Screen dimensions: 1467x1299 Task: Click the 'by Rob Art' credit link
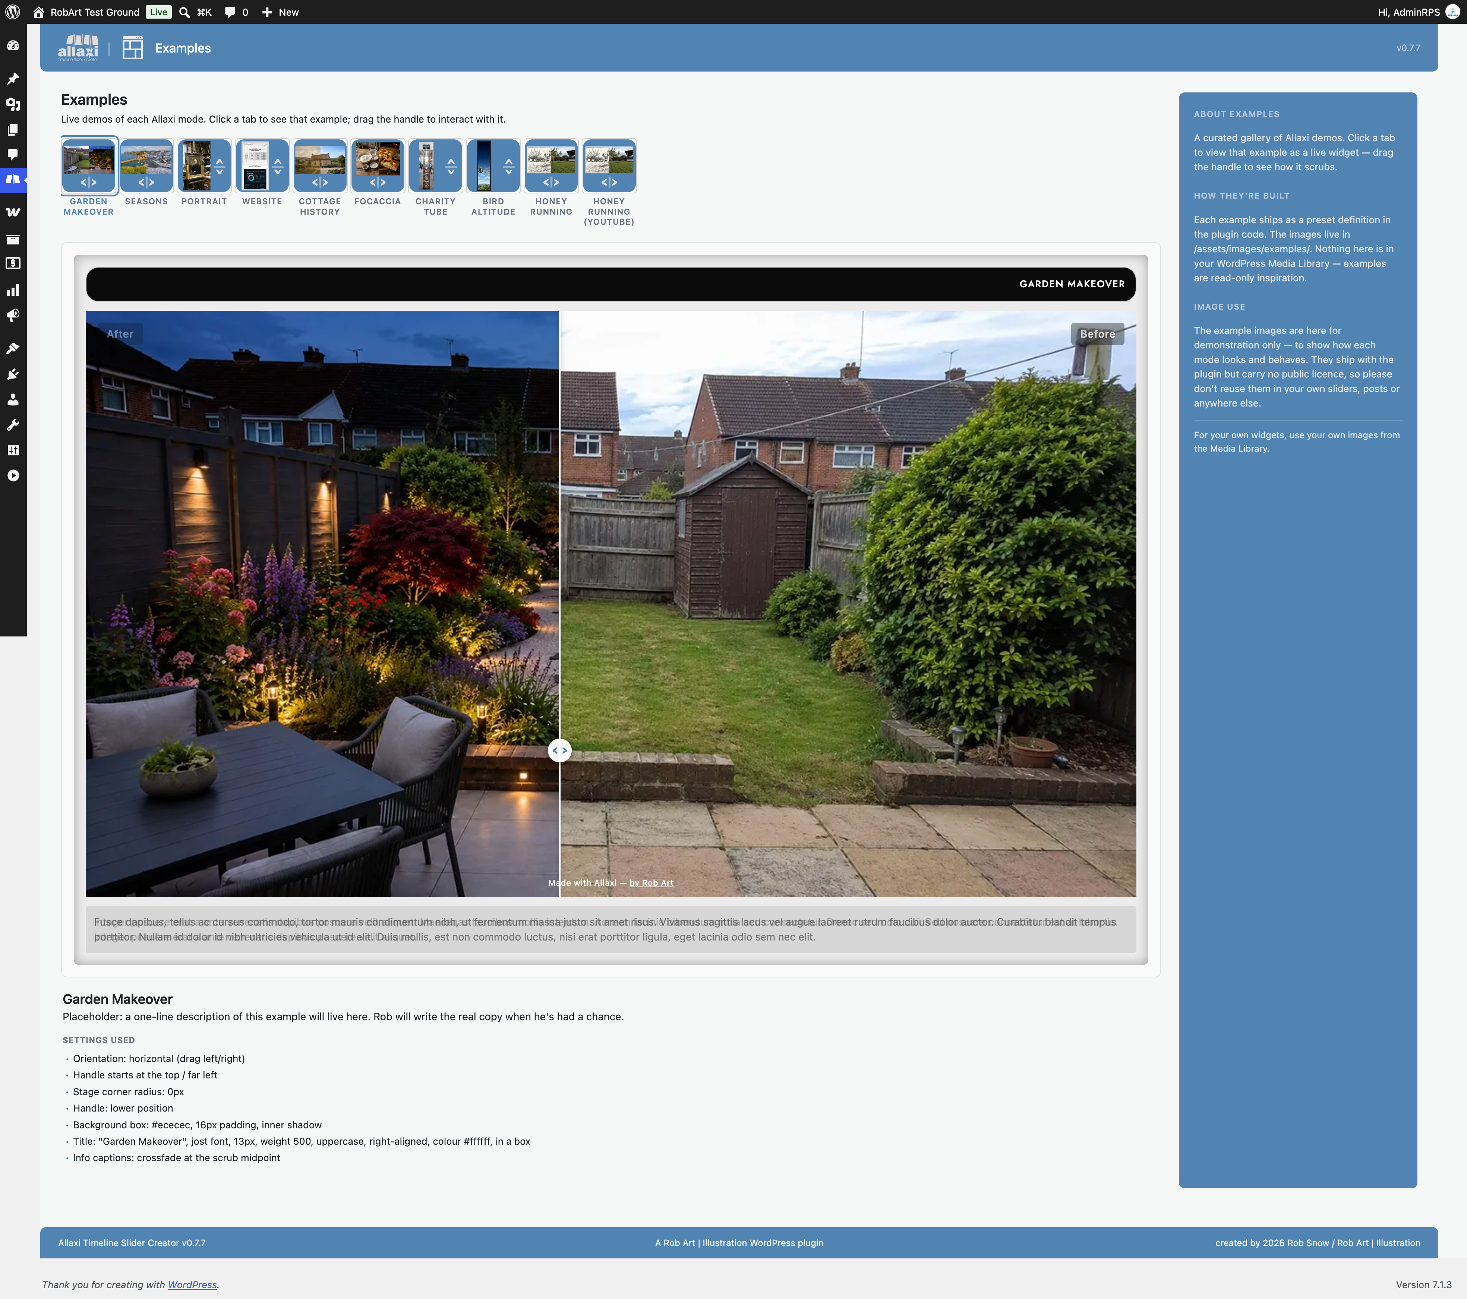click(x=652, y=884)
